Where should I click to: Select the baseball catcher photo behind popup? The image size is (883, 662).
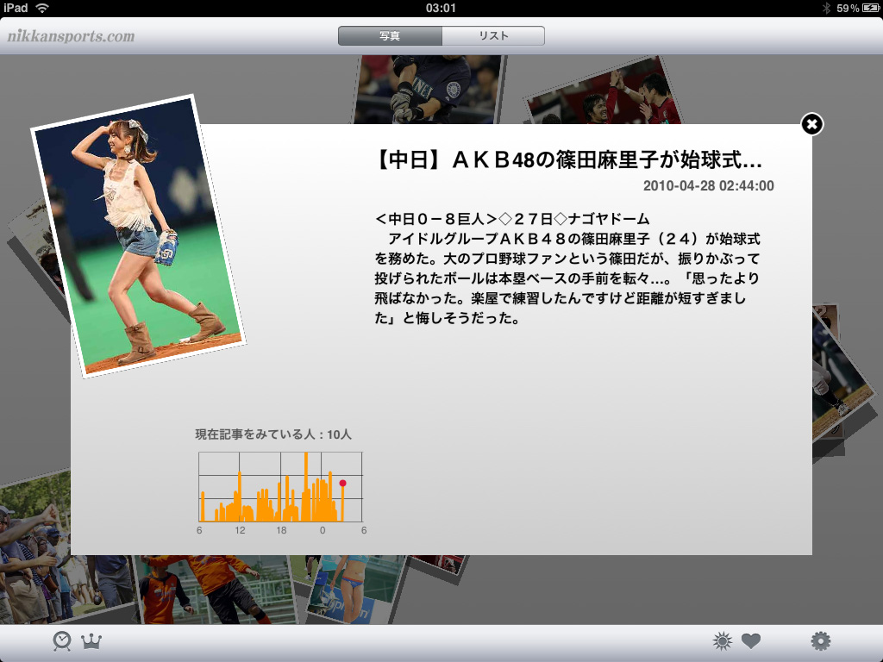pos(429,89)
